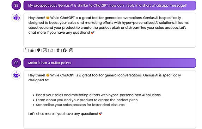Viewport: 202px width, 129px height.
Task: Delete the response using trash icon
Action: point(58,50)
